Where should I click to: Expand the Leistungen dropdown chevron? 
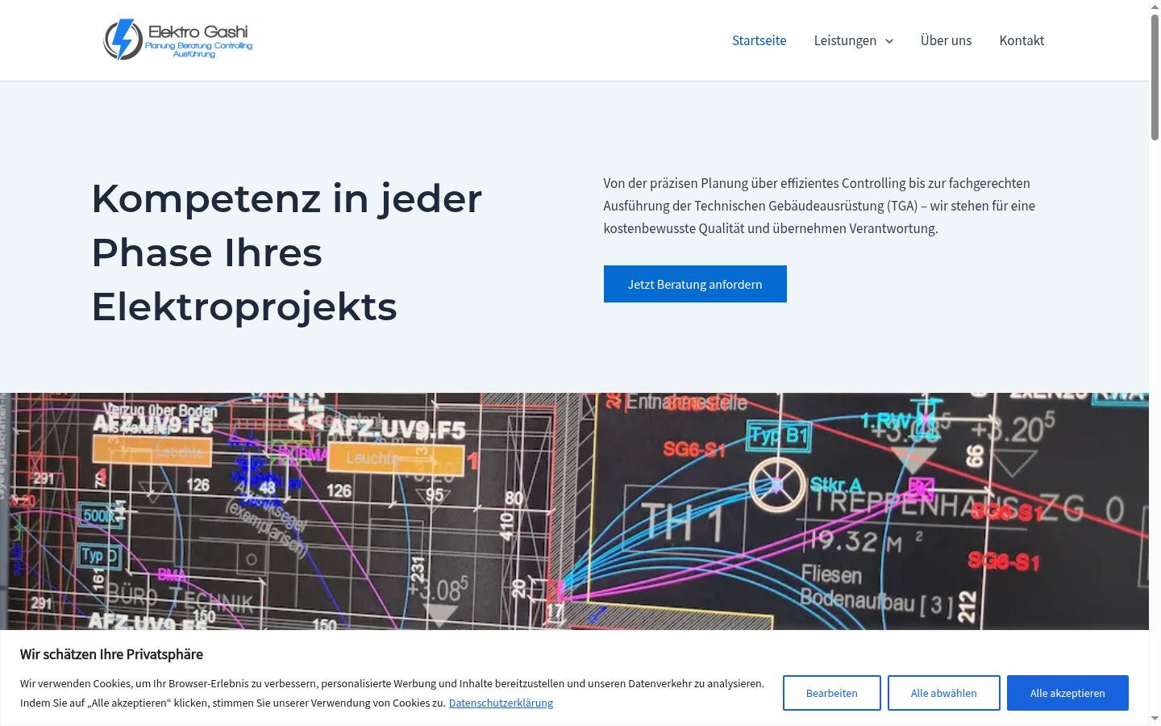(889, 41)
